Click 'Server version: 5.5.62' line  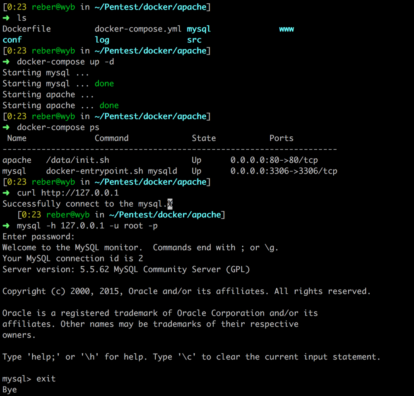coord(126,270)
